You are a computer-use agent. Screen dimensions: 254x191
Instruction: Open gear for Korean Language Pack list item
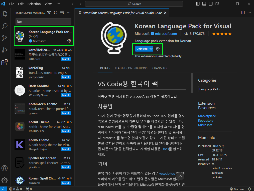click(x=69, y=41)
